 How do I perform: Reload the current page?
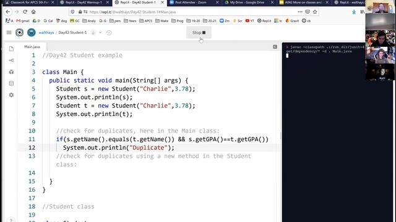pyautogui.click(x=25, y=12)
